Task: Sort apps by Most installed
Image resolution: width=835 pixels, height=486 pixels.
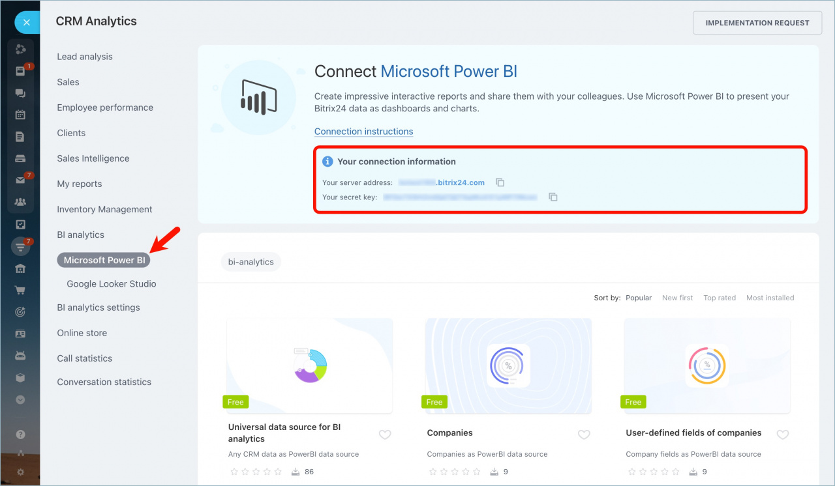Action: (770, 298)
